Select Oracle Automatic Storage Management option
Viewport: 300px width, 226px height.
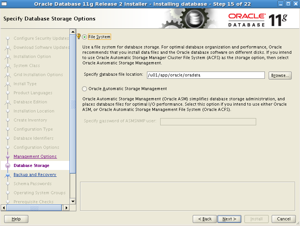point(84,89)
